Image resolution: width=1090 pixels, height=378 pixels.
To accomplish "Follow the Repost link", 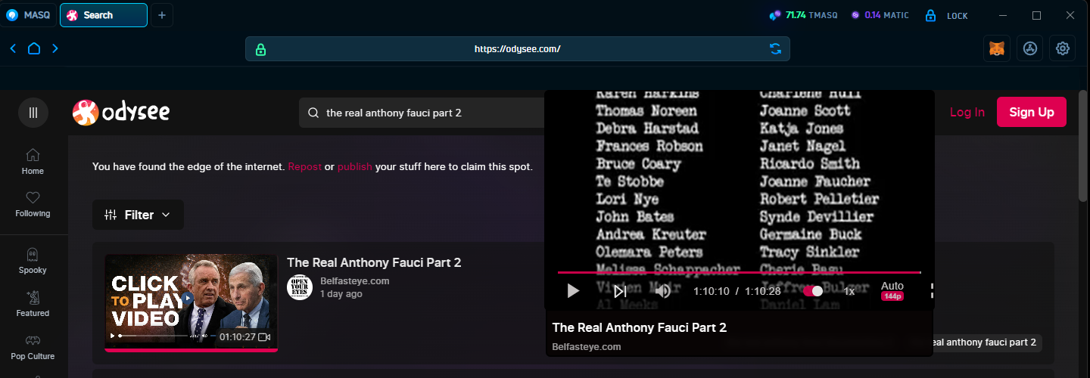I will (305, 166).
